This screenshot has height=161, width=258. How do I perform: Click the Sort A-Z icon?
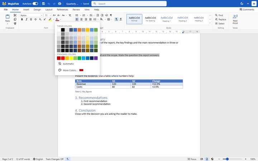(106, 15)
